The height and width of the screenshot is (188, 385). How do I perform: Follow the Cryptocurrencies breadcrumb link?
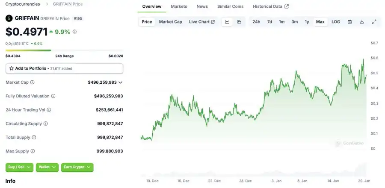(x=23, y=4)
